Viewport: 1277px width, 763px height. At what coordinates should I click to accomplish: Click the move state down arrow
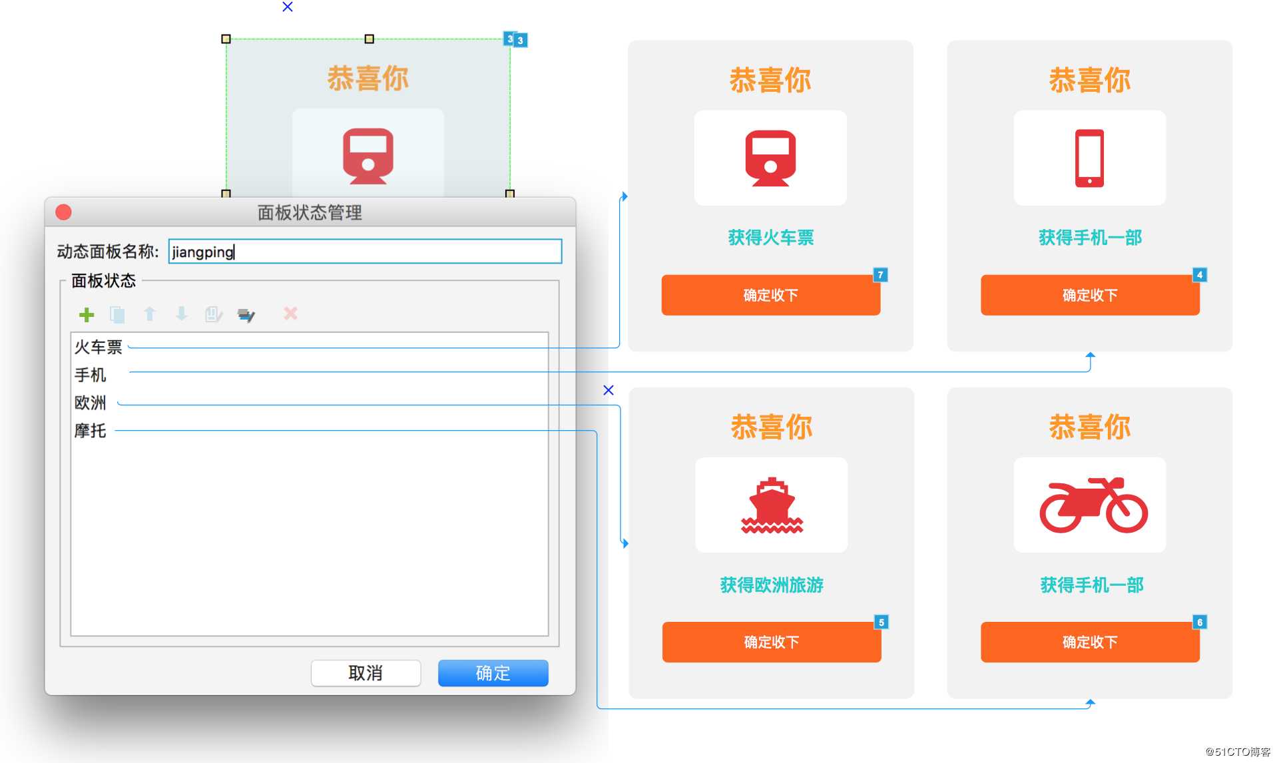(181, 314)
